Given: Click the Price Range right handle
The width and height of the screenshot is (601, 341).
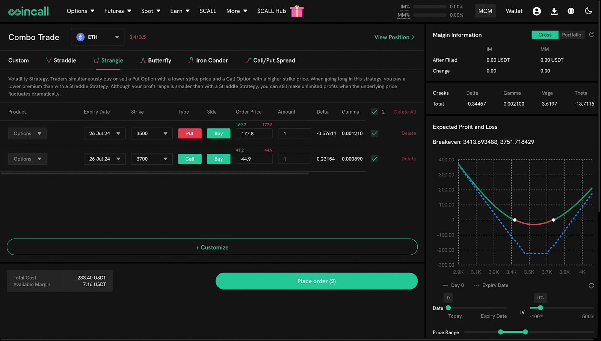Looking at the screenshot, I should pyautogui.click(x=525, y=332).
